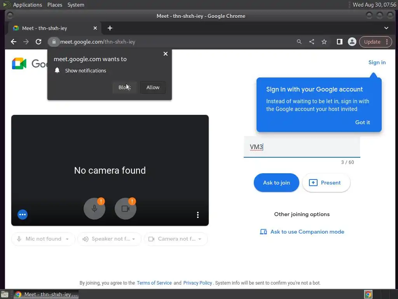Open the zoom magnifier icon in address bar
The image size is (398, 299).
pos(299,42)
